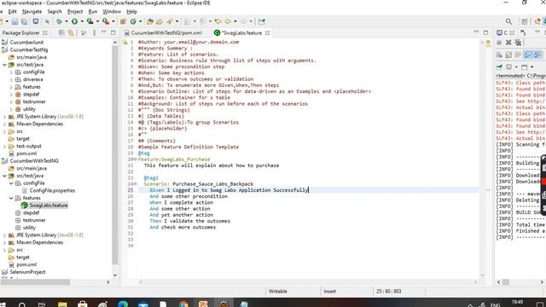
Task: Toggle Show Console on Standard Out change
Action: click(x=528, y=55)
